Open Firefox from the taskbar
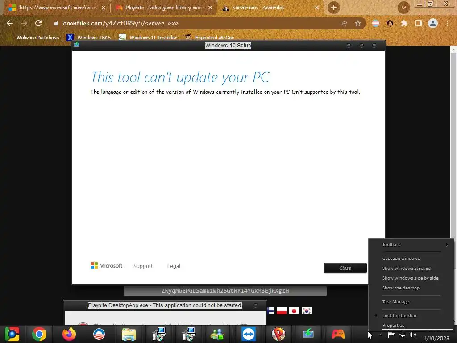The height and width of the screenshot is (343, 457). click(x=69, y=334)
